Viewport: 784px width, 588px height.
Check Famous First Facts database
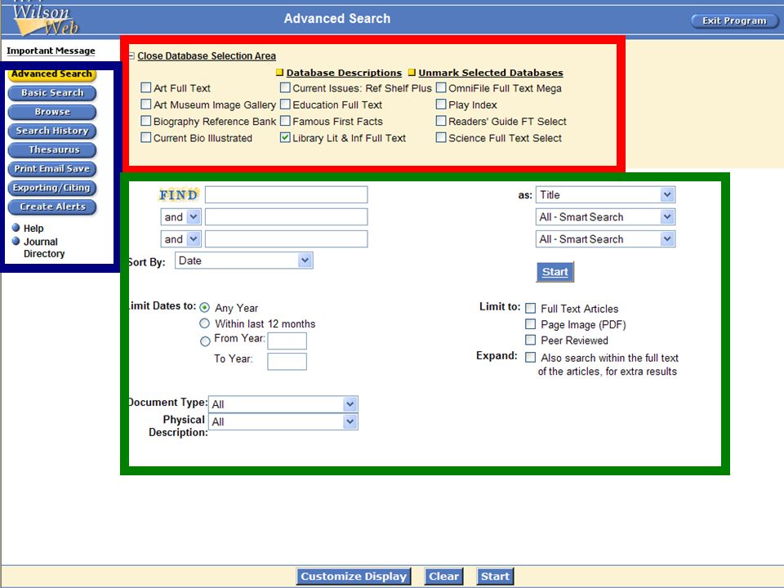pos(285,121)
